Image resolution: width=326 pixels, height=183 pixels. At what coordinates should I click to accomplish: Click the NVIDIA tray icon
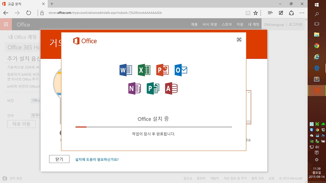coord(312,141)
